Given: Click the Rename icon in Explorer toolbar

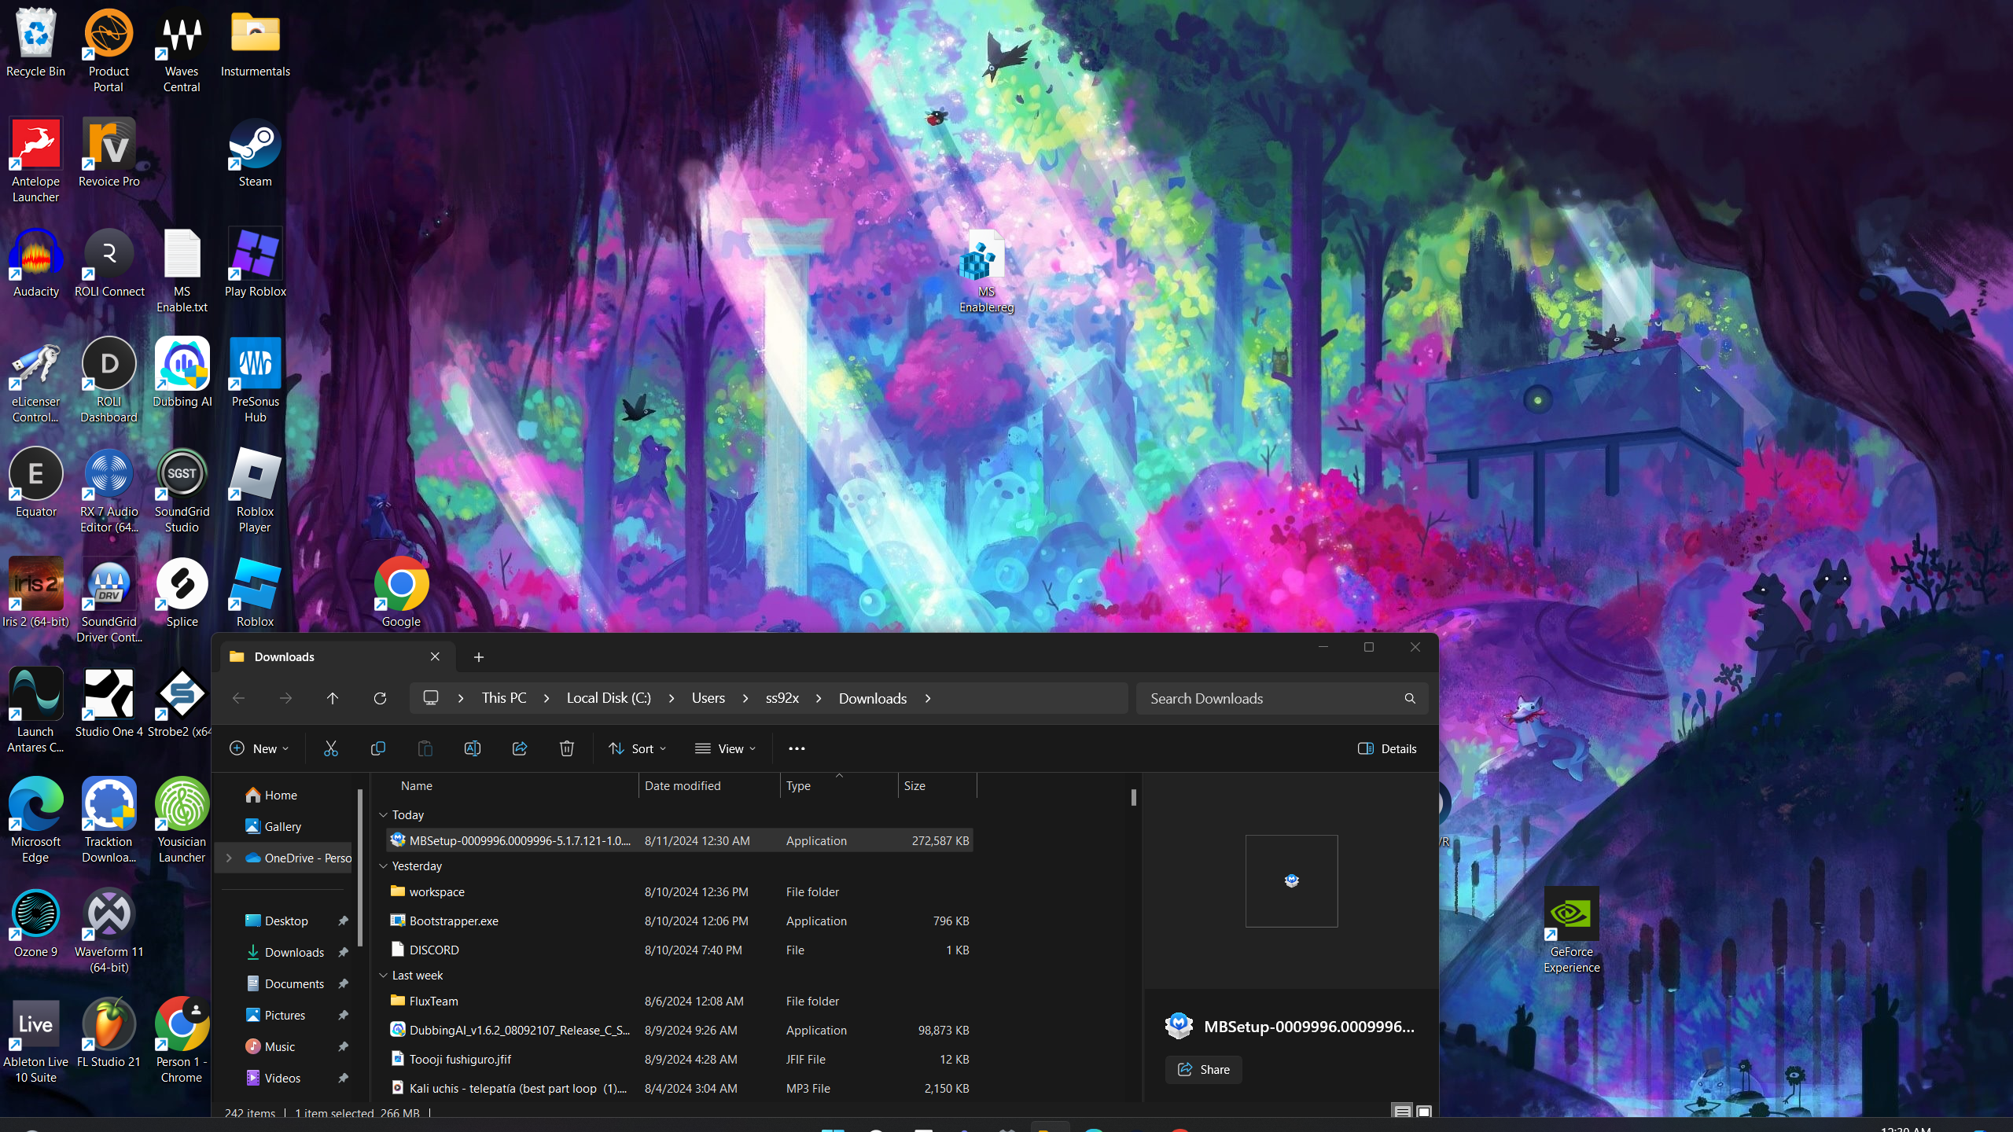Looking at the screenshot, I should pos(473,748).
